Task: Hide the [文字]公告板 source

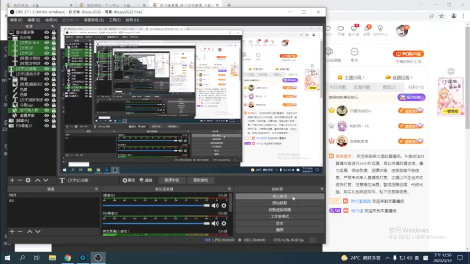Action: click(46, 69)
